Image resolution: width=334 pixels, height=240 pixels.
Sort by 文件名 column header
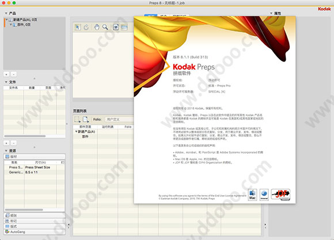13,88
